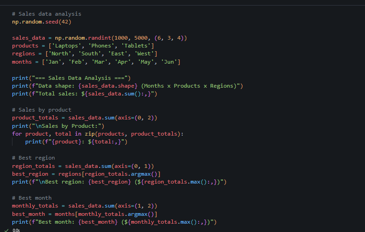Click the product_totals assignment line
This screenshot has height=232, width=365.
click(84, 118)
